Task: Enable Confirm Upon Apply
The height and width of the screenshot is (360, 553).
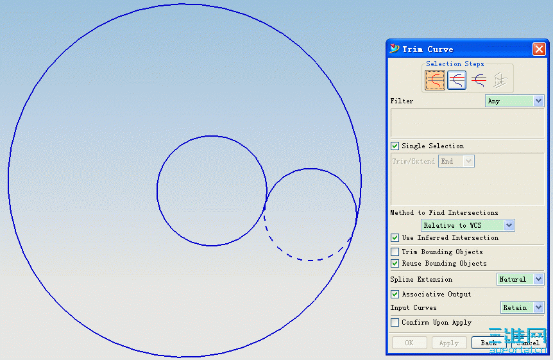Action: click(395, 322)
